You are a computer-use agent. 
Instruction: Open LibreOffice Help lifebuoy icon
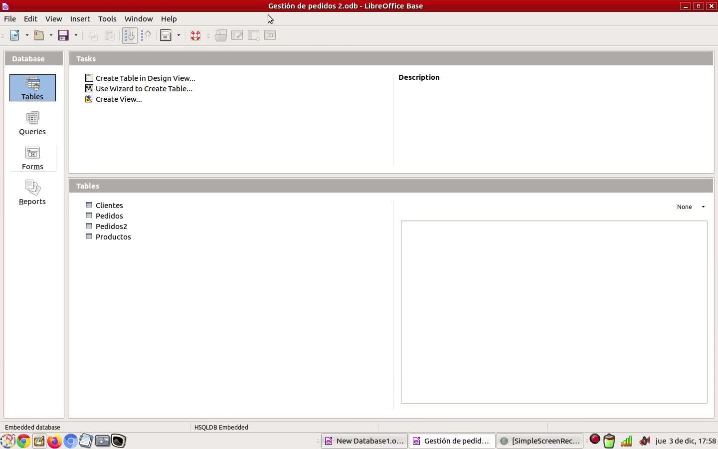tap(195, 35)
